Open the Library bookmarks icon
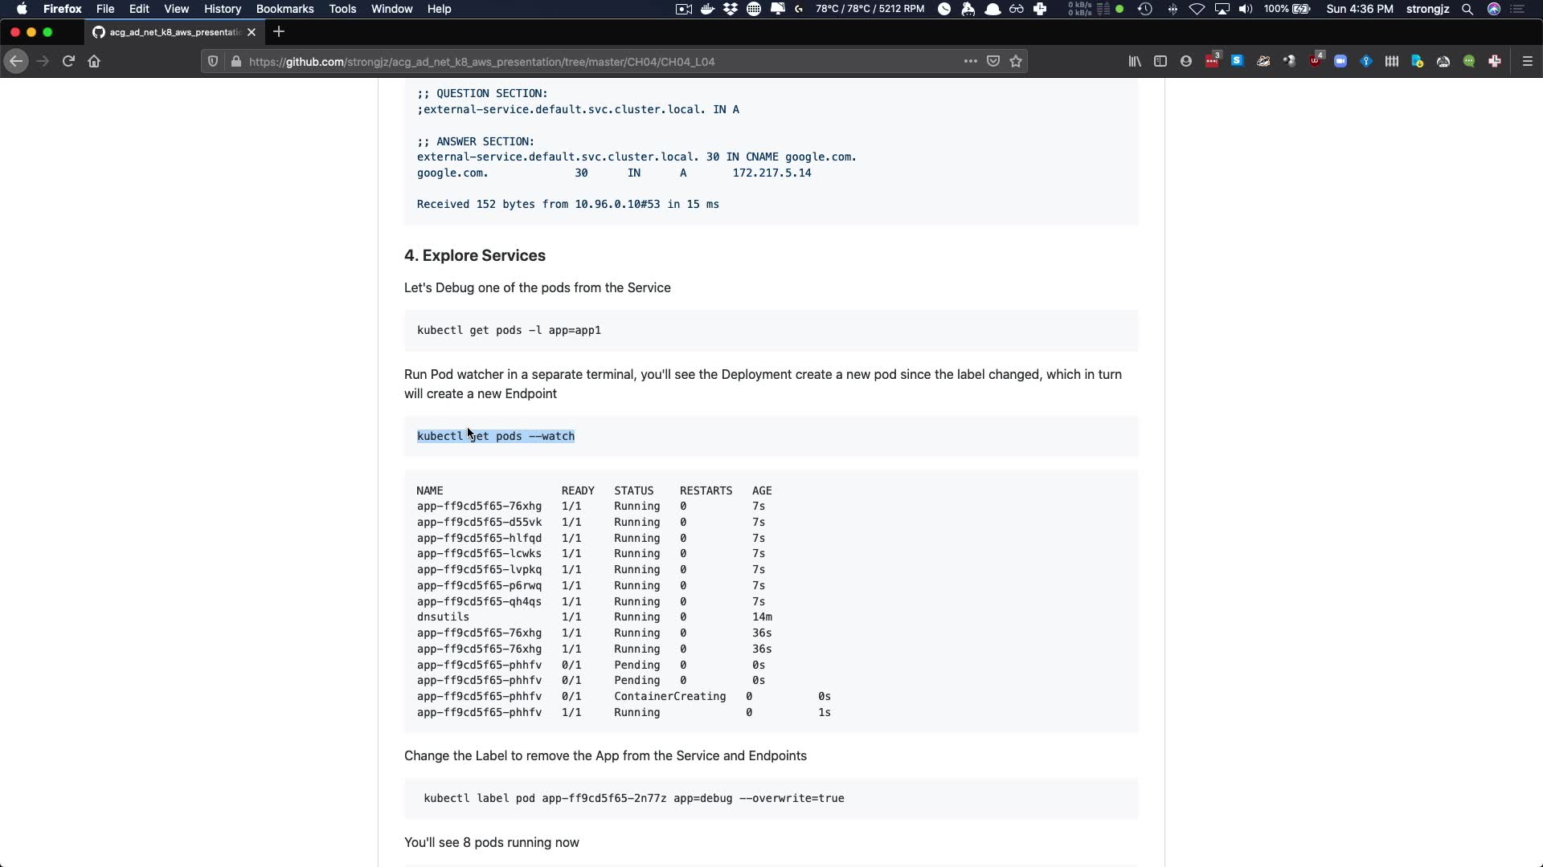Image resolution: width=1543 pixels, height=867 pixels. tap(1134, 61)
